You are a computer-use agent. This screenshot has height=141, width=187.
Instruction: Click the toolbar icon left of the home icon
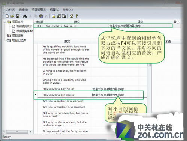pos(64,16)
